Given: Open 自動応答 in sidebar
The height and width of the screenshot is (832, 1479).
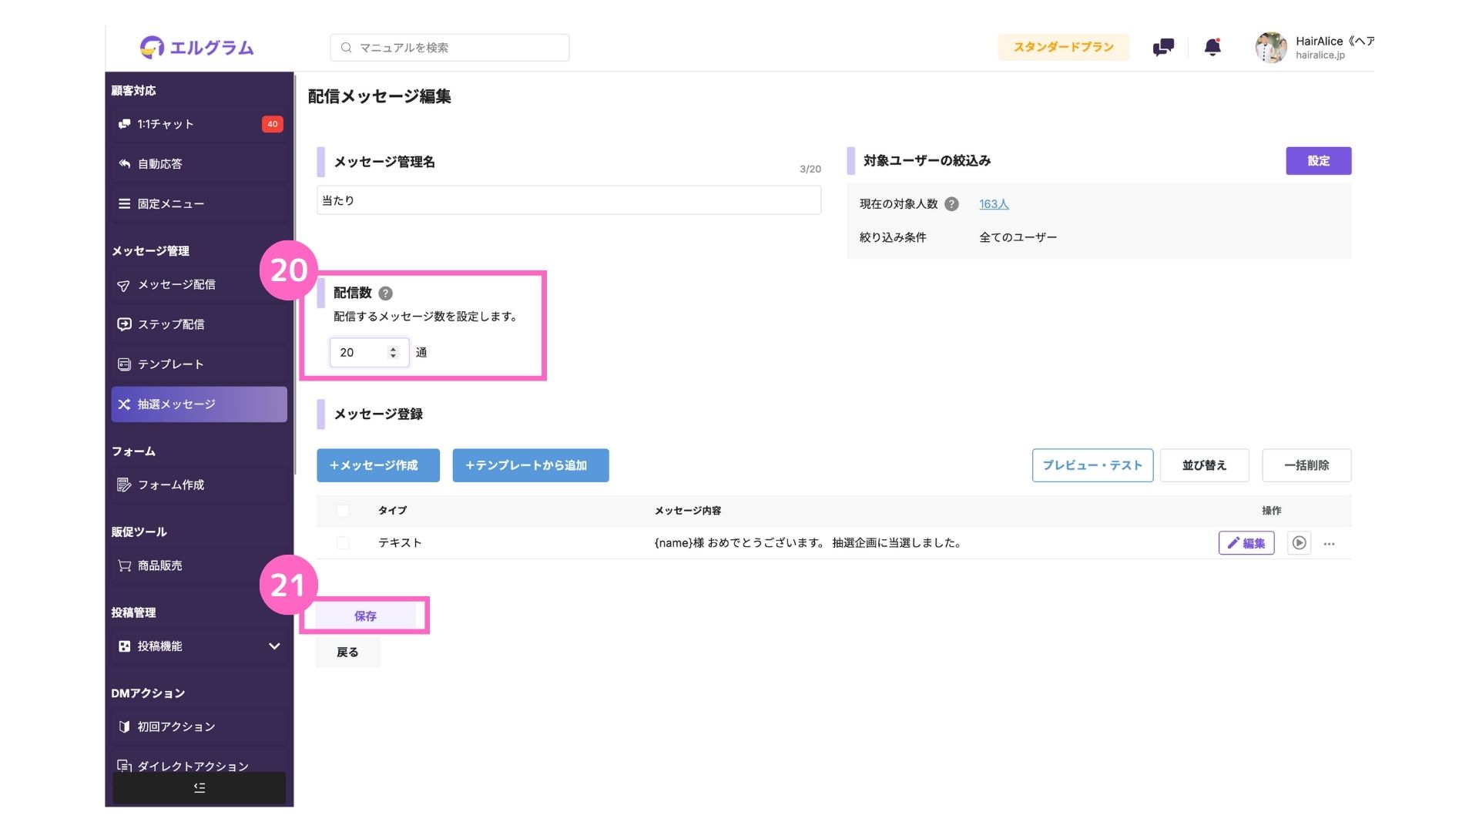Looking at the screenshot, I should point(200,164).
